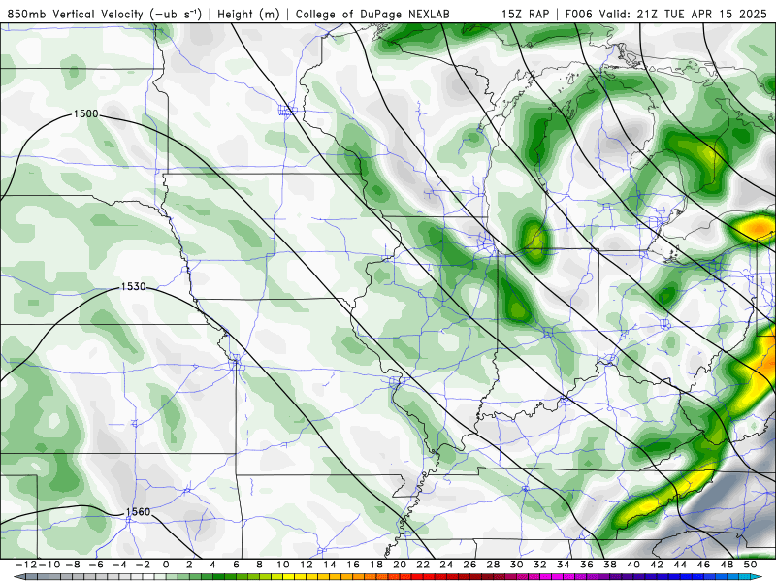Click the color scale label '42'
Screen dimensions: 776x582
(x=657, y=565)
